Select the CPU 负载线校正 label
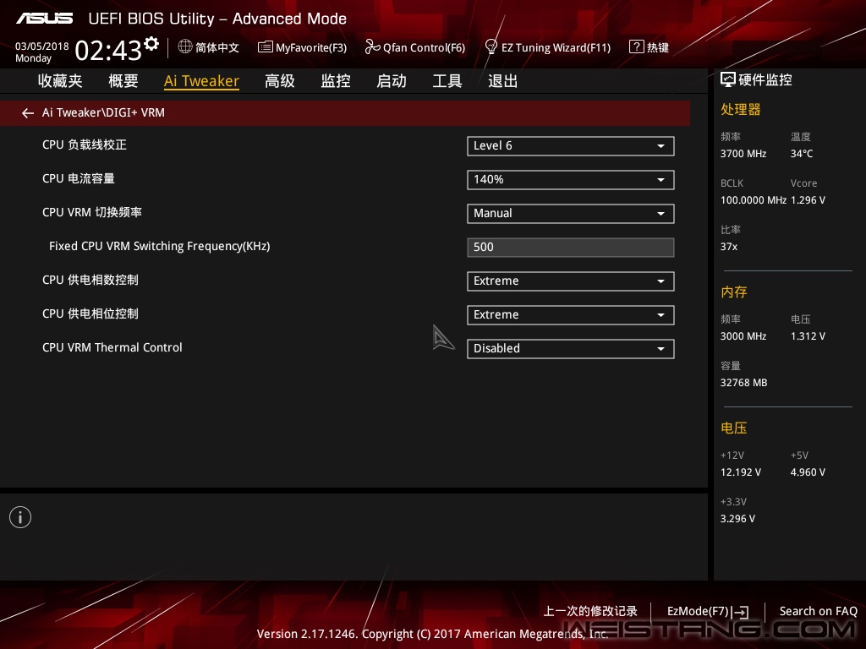 pos(85,145)
